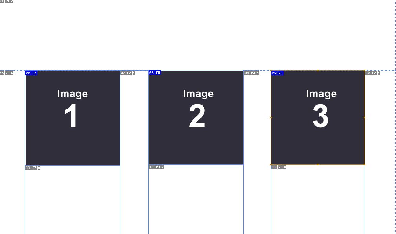
Task: Select the Image 2 placeholder
Action: 196,118
